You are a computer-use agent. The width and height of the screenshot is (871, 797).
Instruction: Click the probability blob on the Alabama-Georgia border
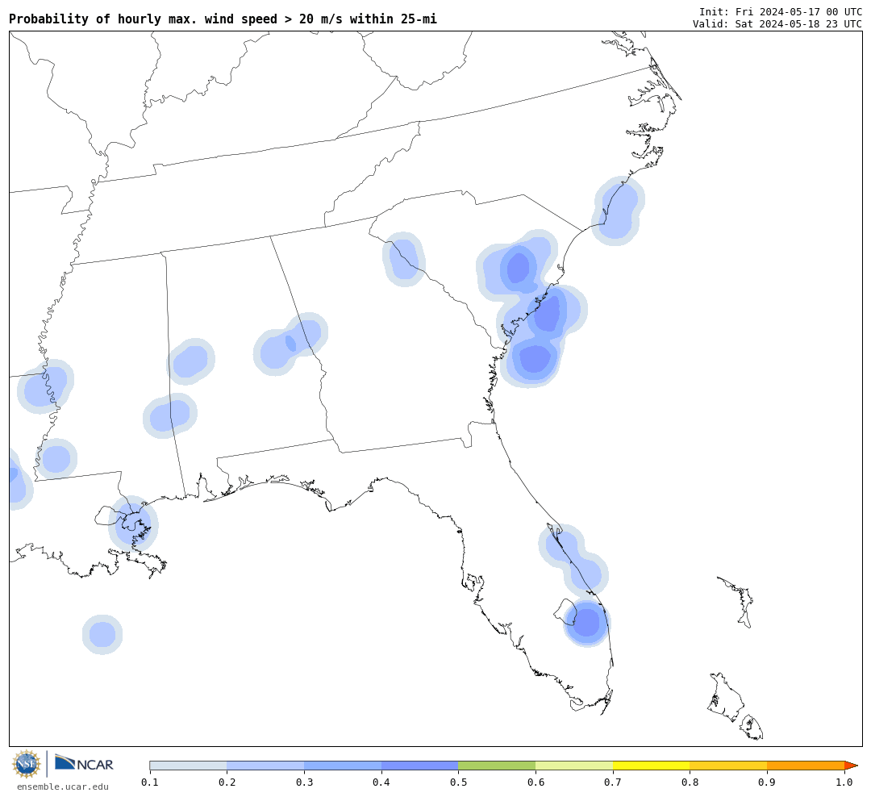click(290, 344)
